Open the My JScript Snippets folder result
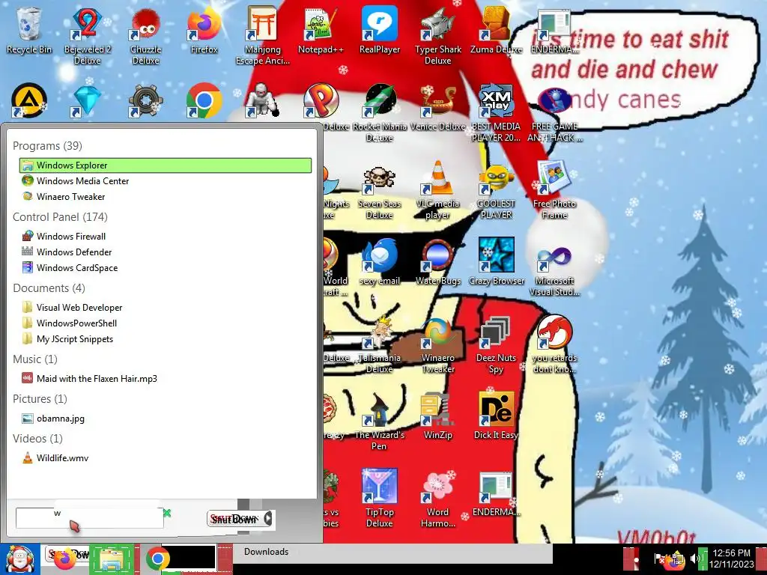 (166, 339)
